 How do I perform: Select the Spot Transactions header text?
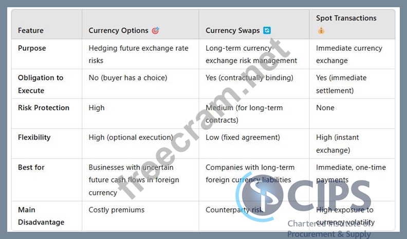pos(346,18)
